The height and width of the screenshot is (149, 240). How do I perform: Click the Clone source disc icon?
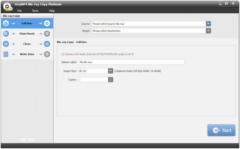(x=6, y=44)
